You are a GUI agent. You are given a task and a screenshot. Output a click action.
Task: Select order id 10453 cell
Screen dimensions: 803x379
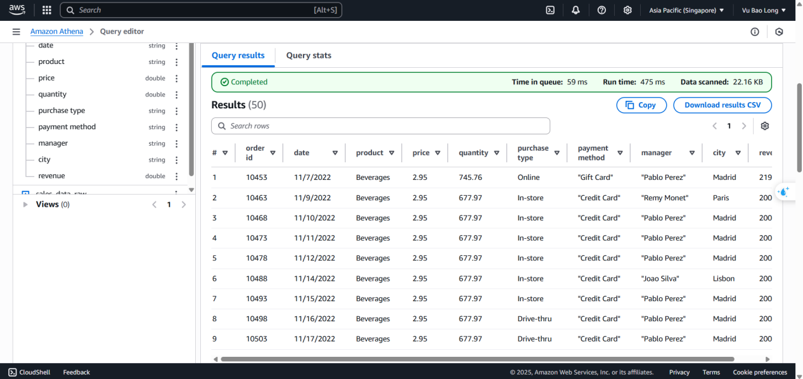pos(257,177)
